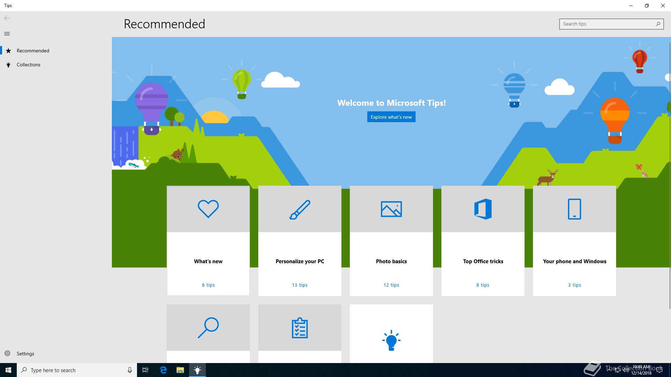
Task: Click the phone icon on card
Action: click(x=575, y=209)
